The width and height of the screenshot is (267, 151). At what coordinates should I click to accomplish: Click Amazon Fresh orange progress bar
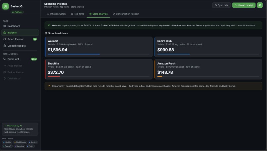click(x=160, y=76)
